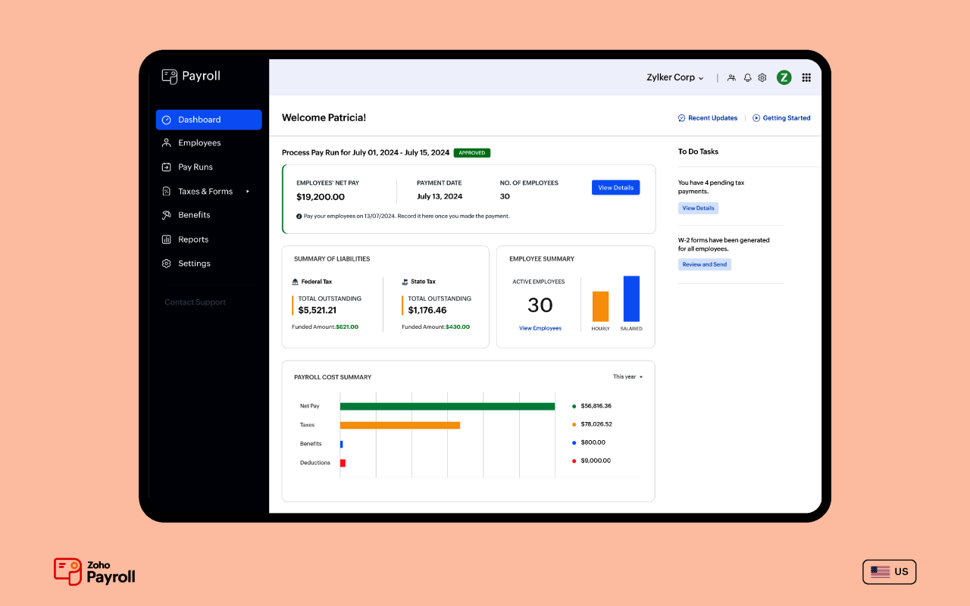The height and width of the screenshot is (606, 970).
Task: Click the top-bar settings gear icon
Action: pyautogui.click(x=762, y=77)
